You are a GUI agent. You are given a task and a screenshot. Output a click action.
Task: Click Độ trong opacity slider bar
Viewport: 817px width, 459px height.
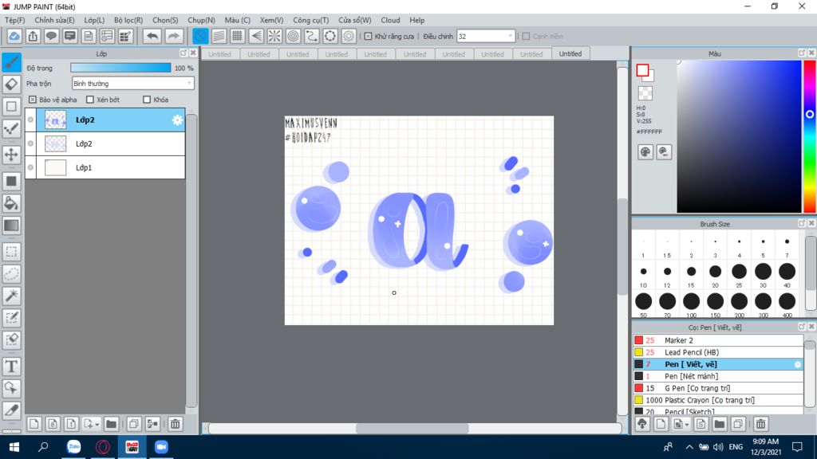click(120, 68)
